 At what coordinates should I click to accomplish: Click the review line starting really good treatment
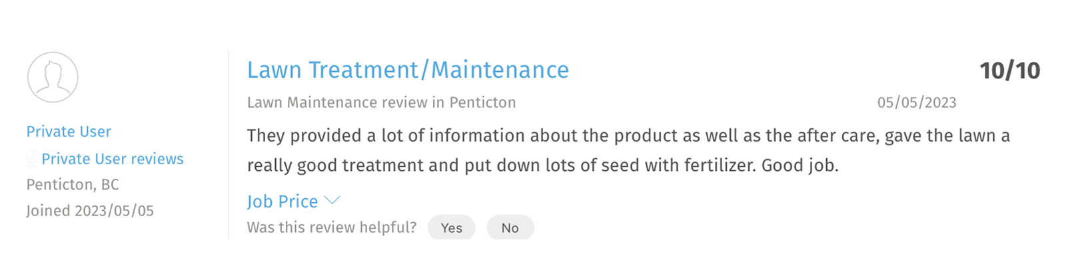tap(542, 165)
